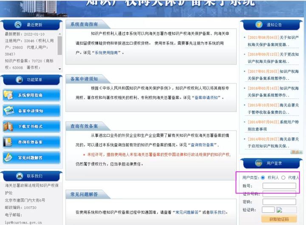Image resolution: width=306 pixels, height=225 pixels.
Task: Click the picture icon beside 备案申请须知
Action: click(8, 111)
